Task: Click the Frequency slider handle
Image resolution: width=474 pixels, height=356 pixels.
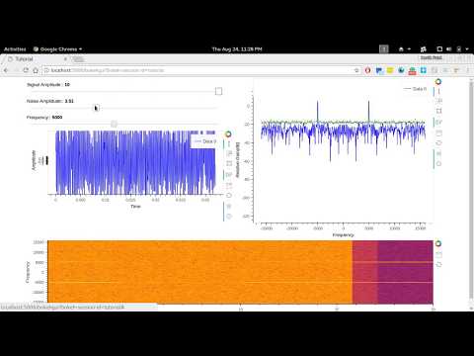Action: pos(114,124)
